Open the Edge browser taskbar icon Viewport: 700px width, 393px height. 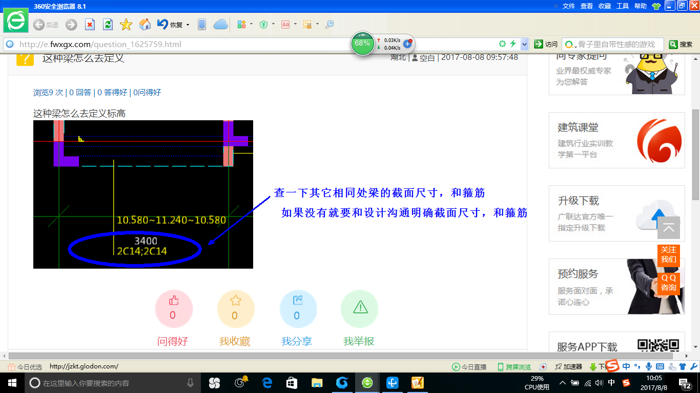pos(266,383)
